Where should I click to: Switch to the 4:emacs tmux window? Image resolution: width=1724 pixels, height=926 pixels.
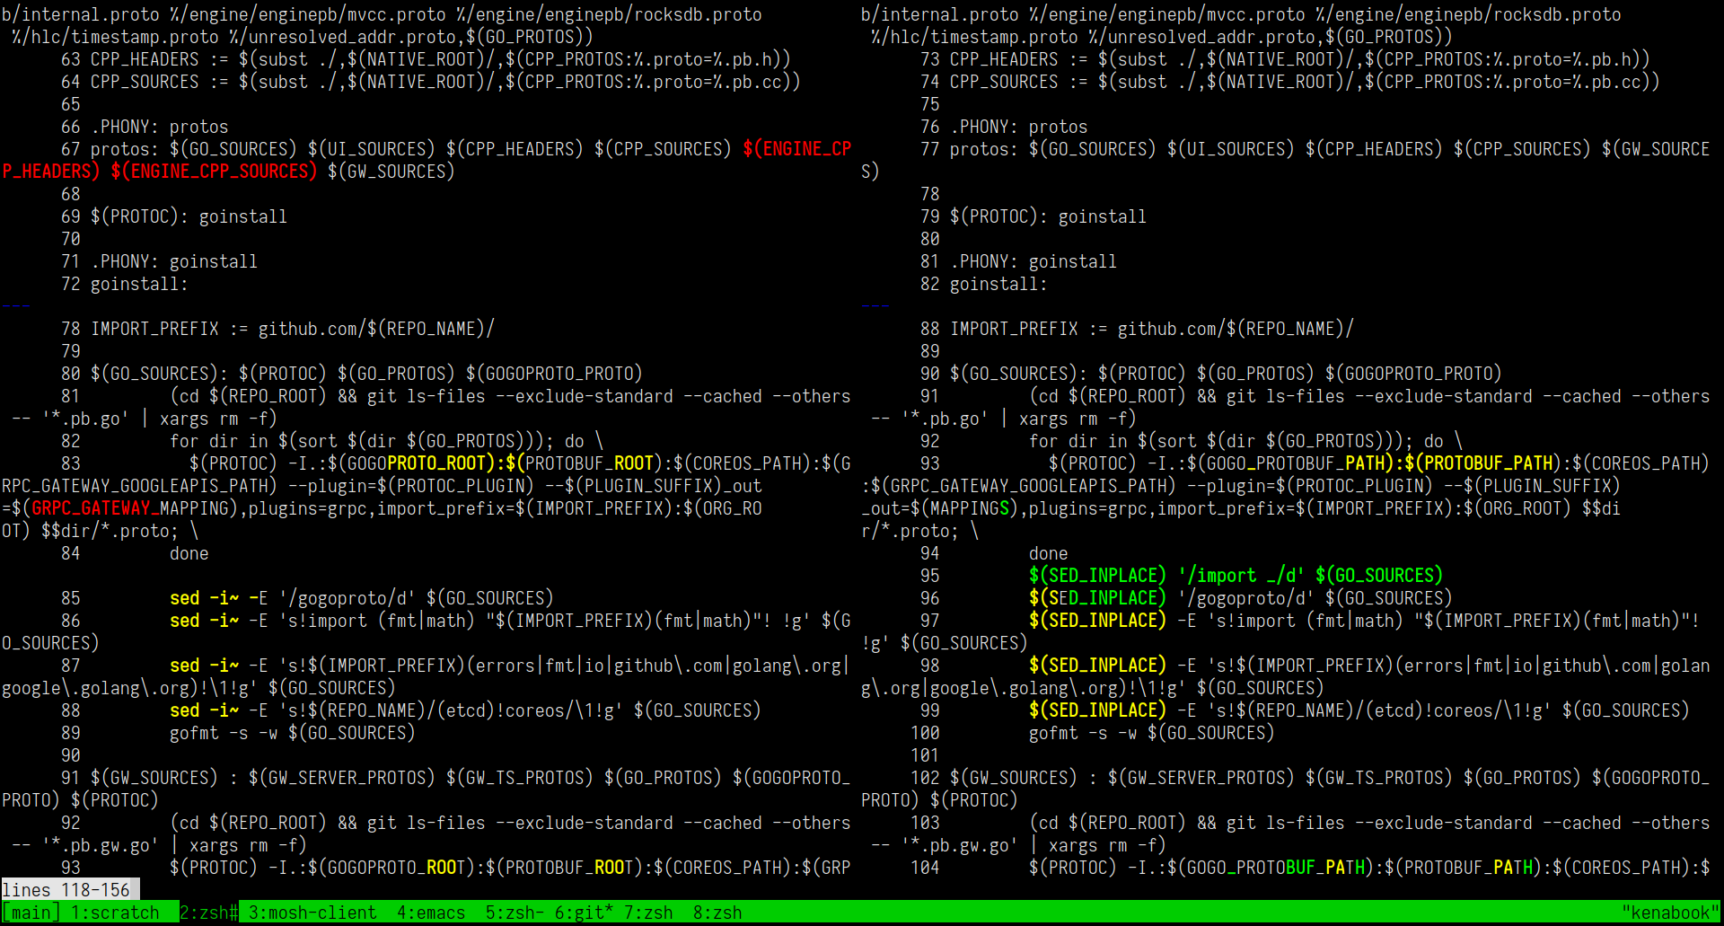tap(429, 912)
